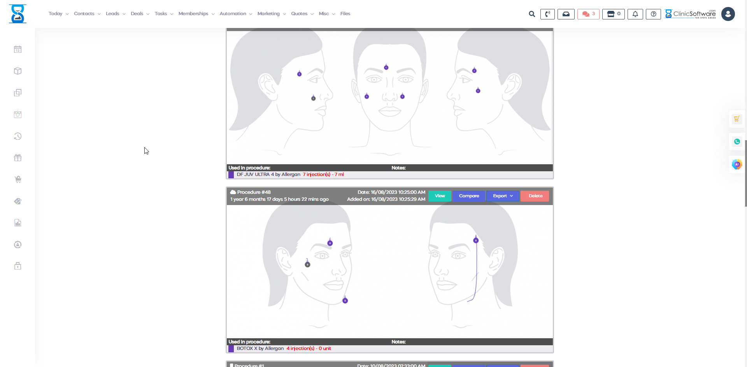Open the global search
Viewport: 747px width, 367px height.
[531, 14]
